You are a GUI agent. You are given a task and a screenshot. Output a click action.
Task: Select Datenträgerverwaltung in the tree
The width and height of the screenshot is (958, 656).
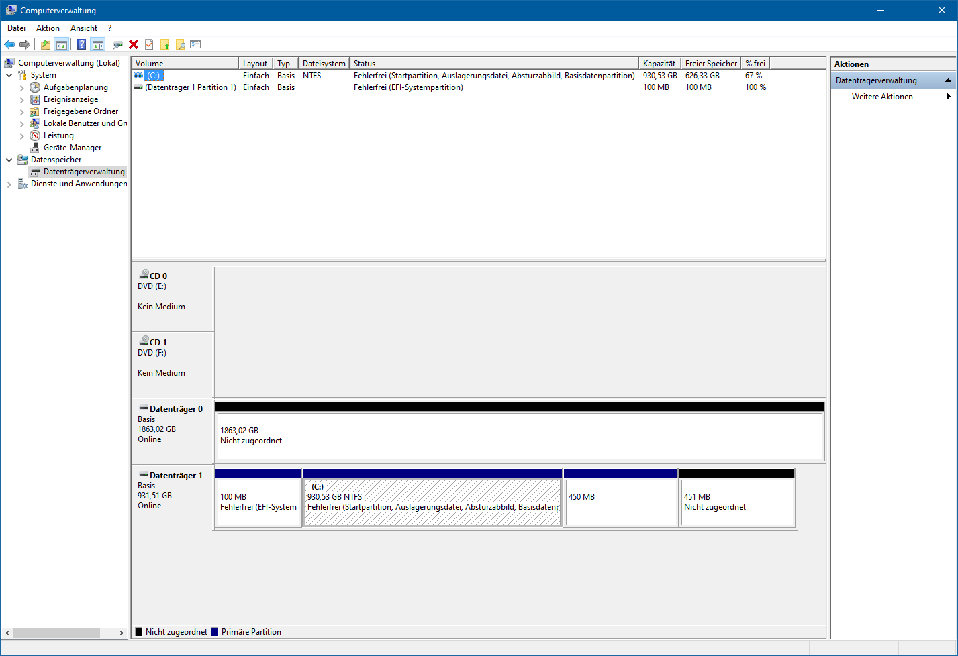coord(84,172)
